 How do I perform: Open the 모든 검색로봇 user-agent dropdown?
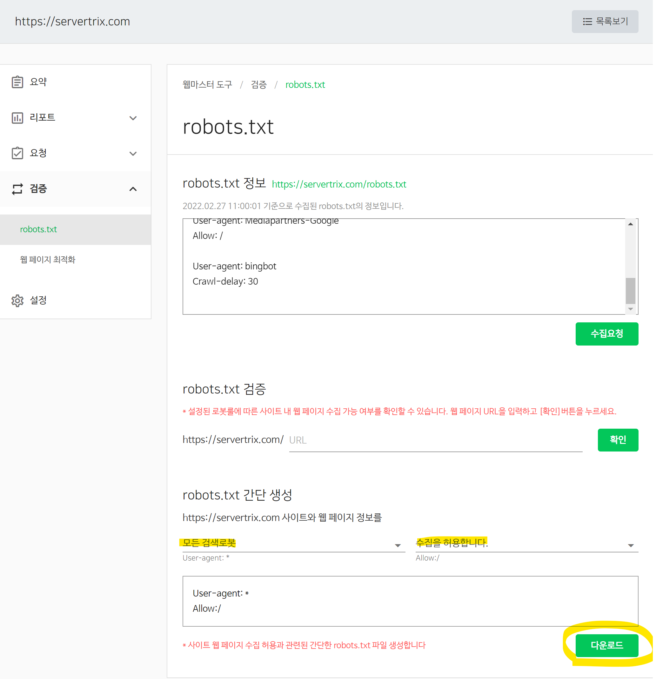(x=293, y=544)
